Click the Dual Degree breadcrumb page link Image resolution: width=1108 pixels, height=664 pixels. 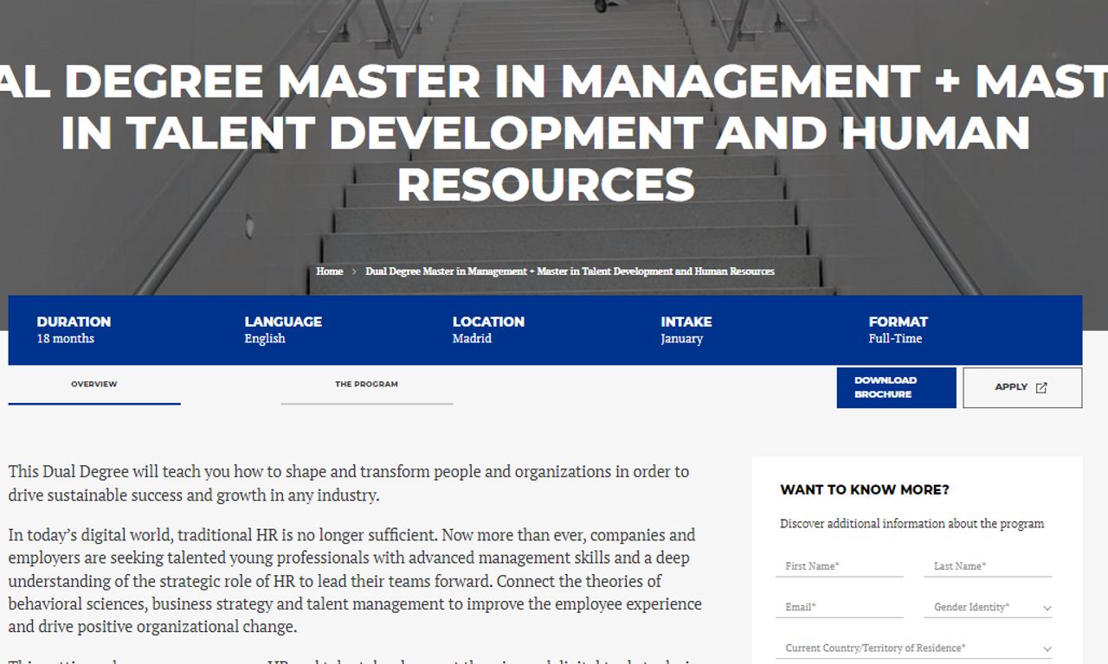coord(570,271)
